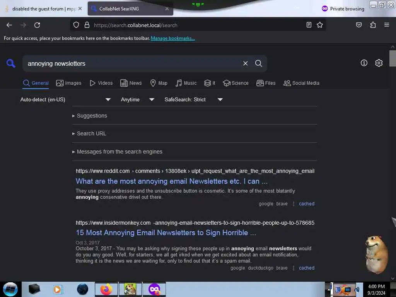Click the three-dot menu on insidermonkey result
Image resolution: width=396 pixels, height=297 pixels.
293,268
